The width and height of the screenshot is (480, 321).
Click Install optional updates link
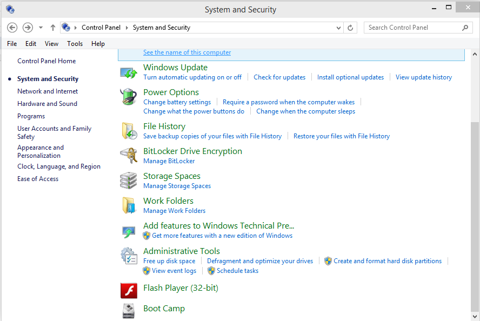point(350,77)
